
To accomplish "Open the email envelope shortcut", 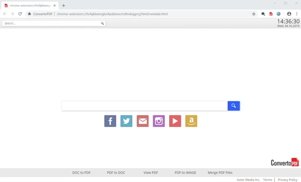I will click(143, 121).
